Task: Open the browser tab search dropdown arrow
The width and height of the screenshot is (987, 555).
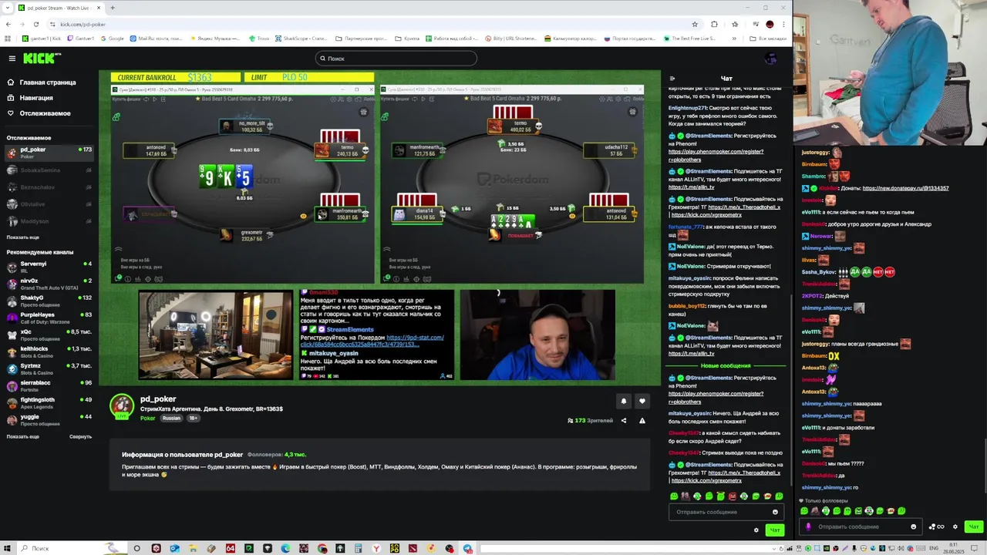Action: pos(6,8)
